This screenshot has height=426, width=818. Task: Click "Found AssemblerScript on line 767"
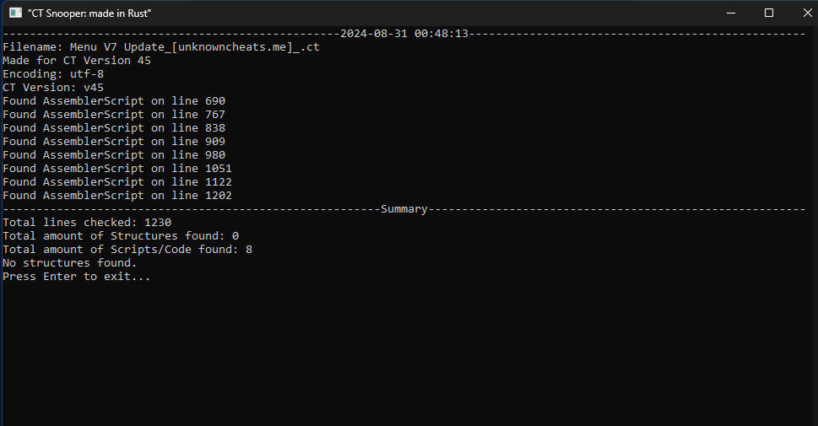(114, 115)
